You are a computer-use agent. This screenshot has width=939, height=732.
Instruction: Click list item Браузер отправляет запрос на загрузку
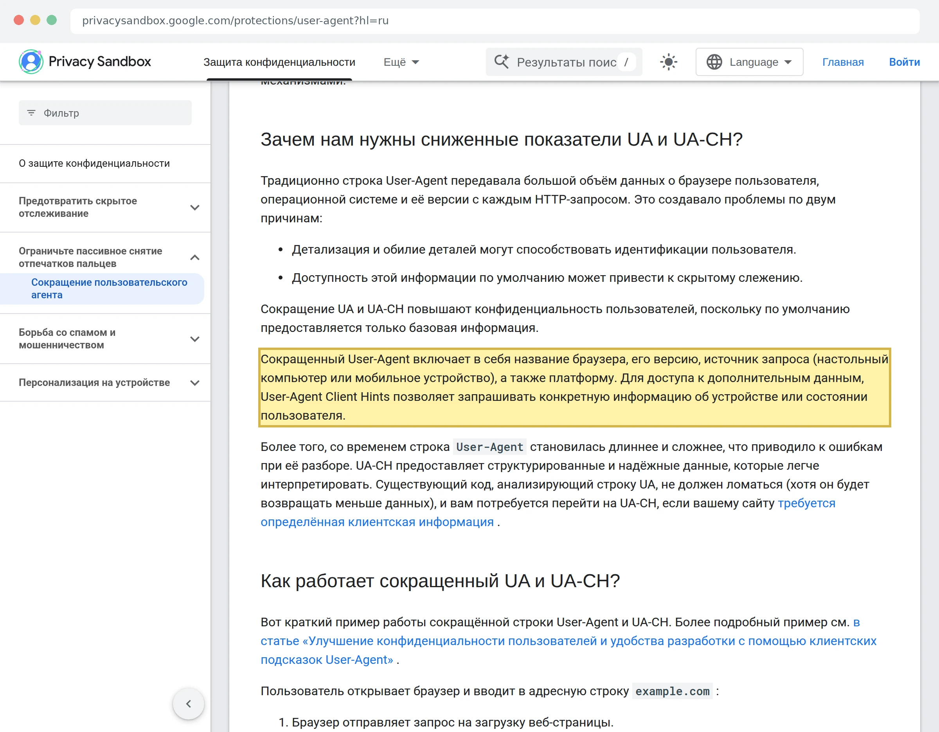[452, 722]
